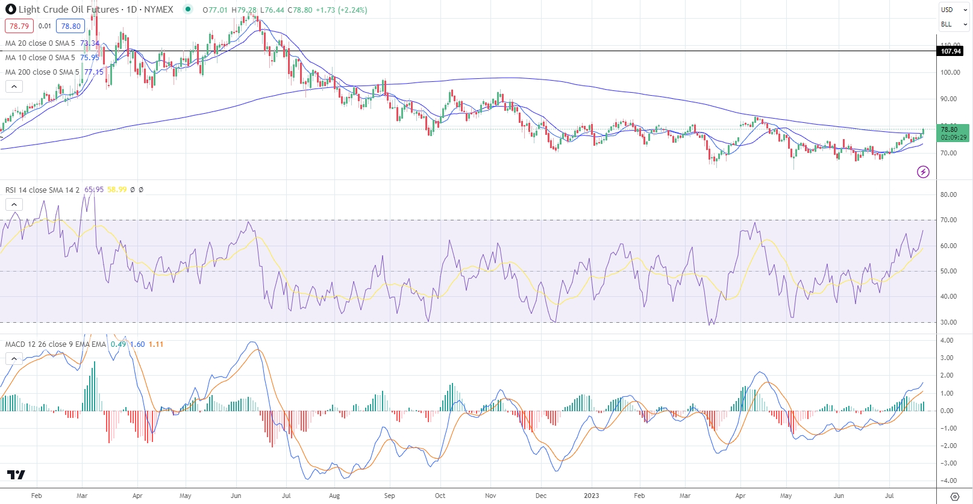Select the MACD 12 26 indicator title
The image size is (973, 504).
point(55,344)
